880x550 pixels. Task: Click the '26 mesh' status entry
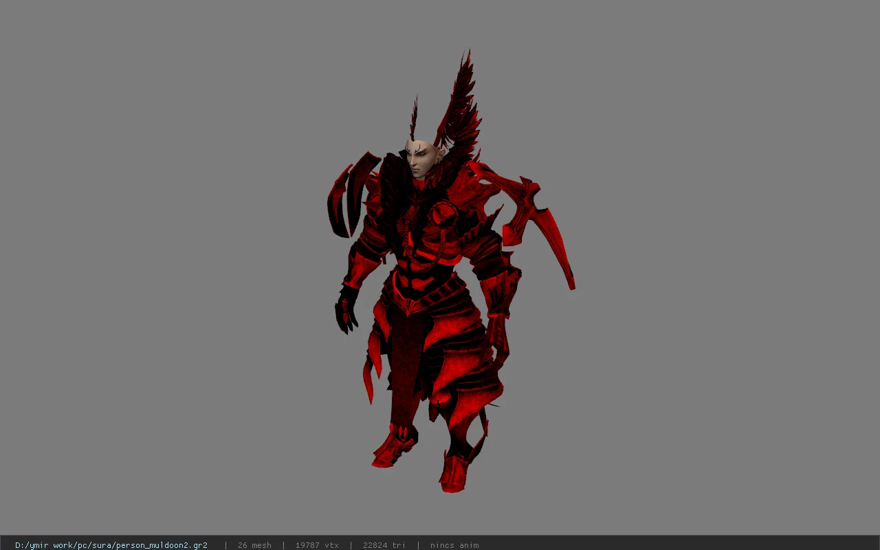pos(254,545)
